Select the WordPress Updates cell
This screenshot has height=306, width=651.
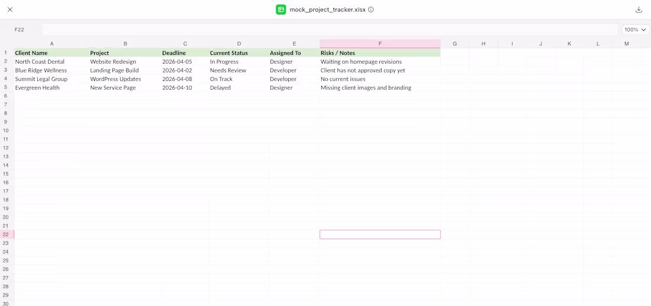pyautogui.click(x=125, y=79)
